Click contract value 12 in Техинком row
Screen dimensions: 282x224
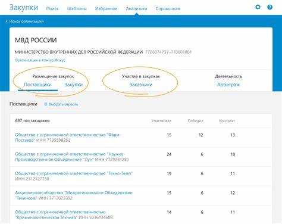pos(233,193)
